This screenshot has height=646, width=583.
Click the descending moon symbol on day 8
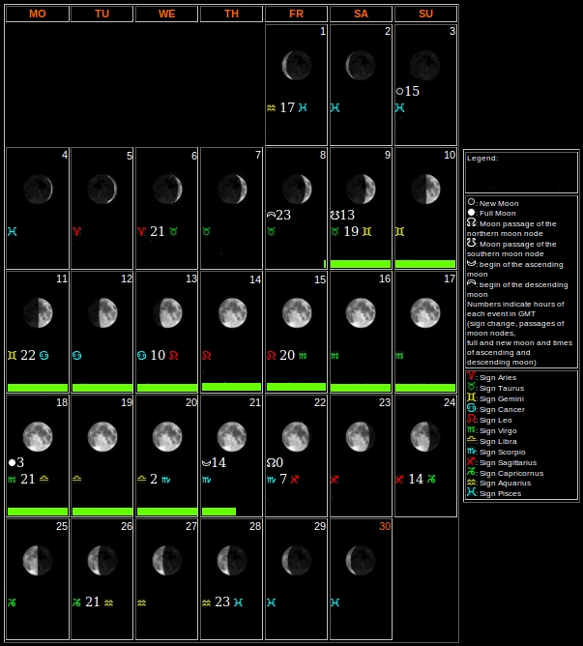coord(271,215)
